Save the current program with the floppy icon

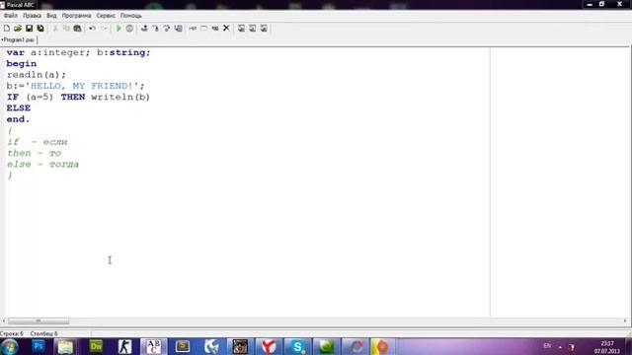coord(29,29)
